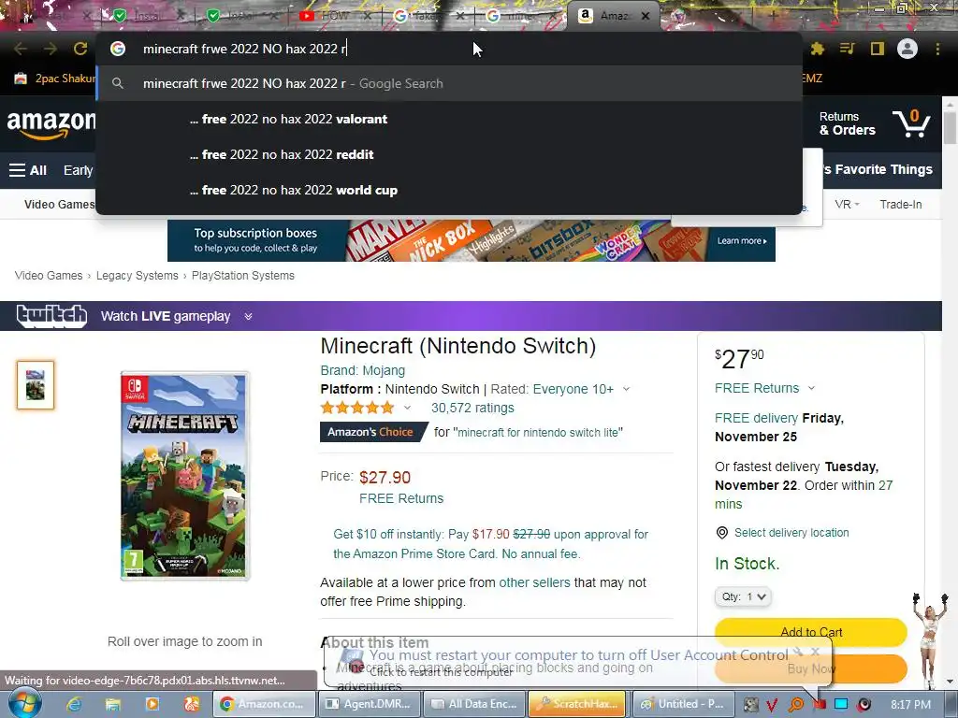Viewport: 958px width, 718px height.
Task: Expand the FREE Returns chevron in buy box
Action: pos(811,388)
